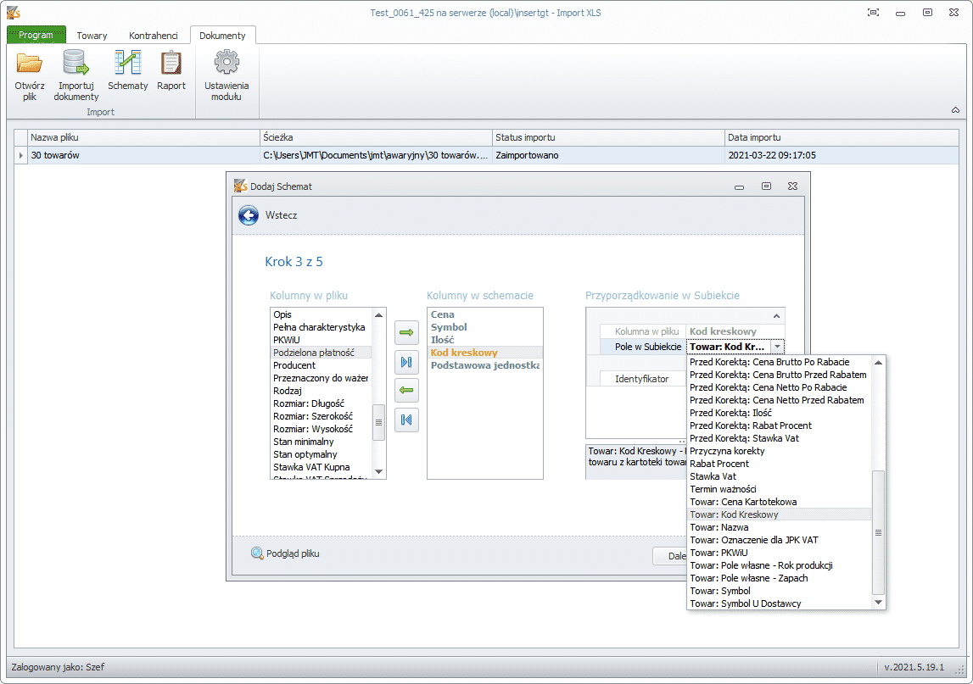Open Ustawienia modułu gear icon
973x684 pixels.
coord(226,63)
